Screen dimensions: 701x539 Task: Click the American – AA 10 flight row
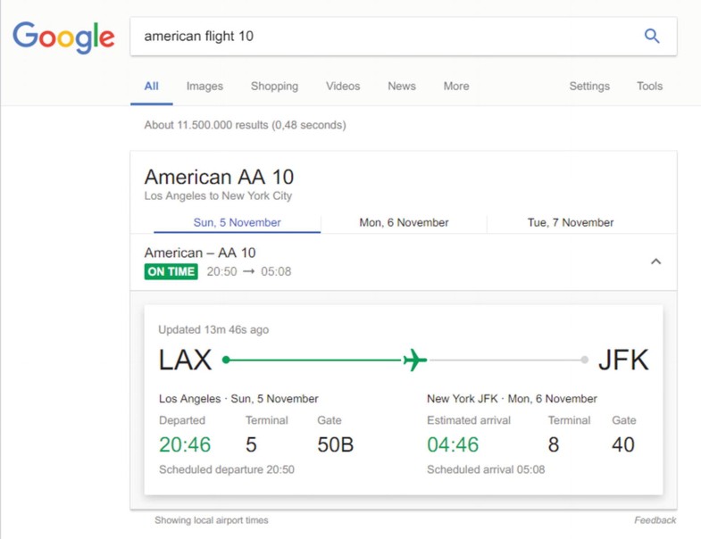click(x=404, y=261)
